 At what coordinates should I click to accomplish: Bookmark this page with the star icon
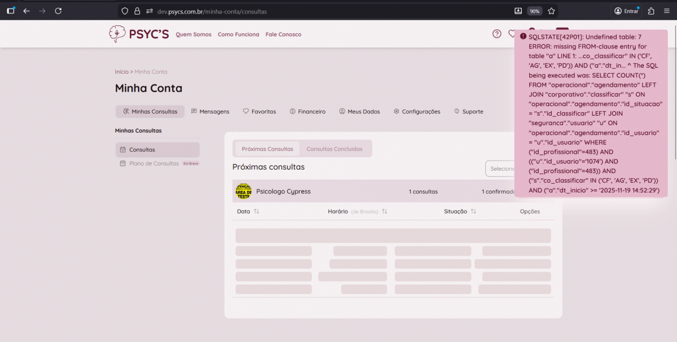[551, 11]
